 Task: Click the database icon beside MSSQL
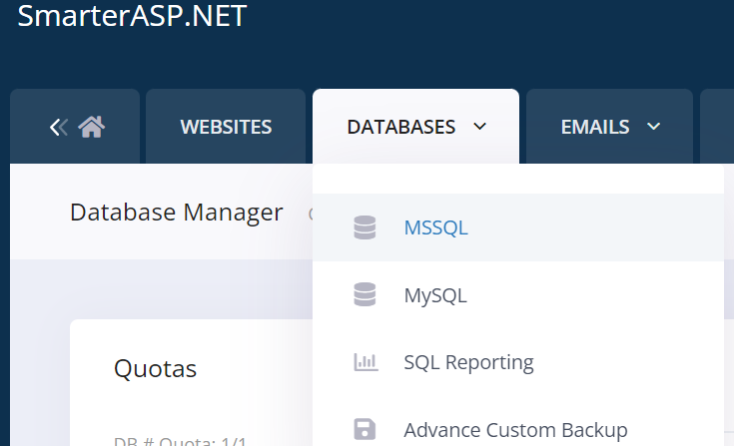[365, 227]
